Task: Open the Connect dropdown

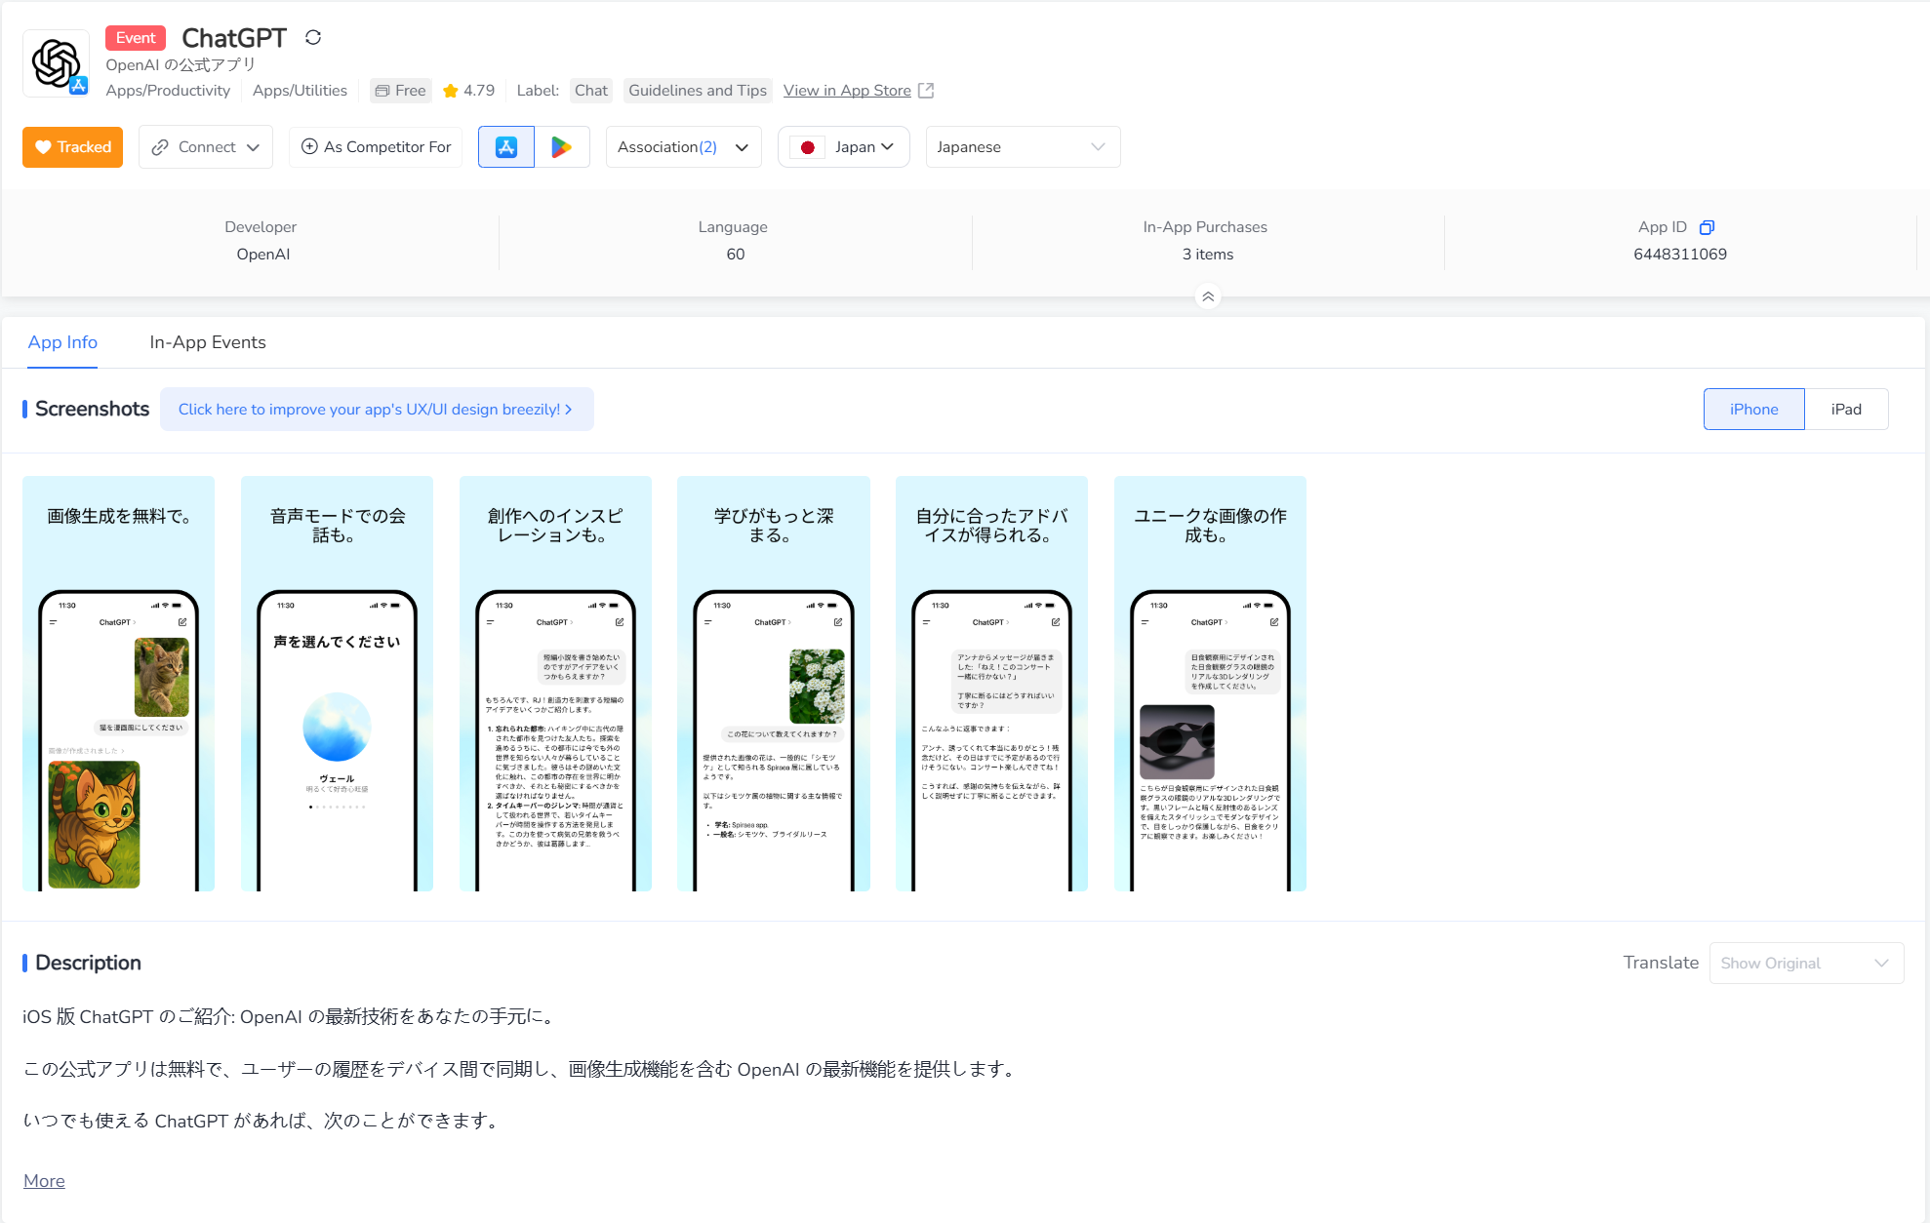Action: [206, 147]
